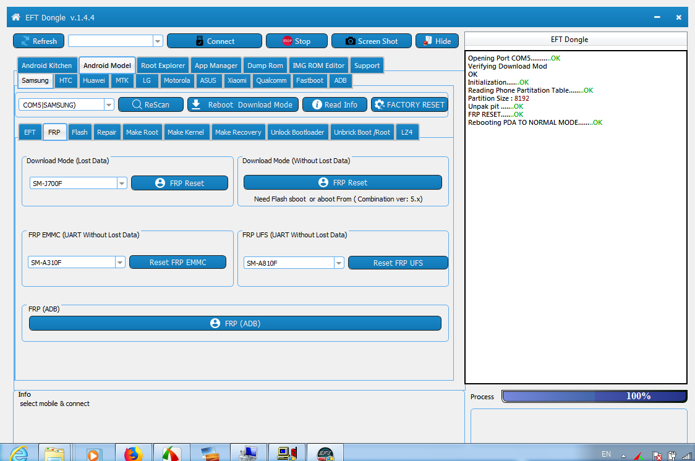Open the media player taskbar icon

tap(93, 454)
